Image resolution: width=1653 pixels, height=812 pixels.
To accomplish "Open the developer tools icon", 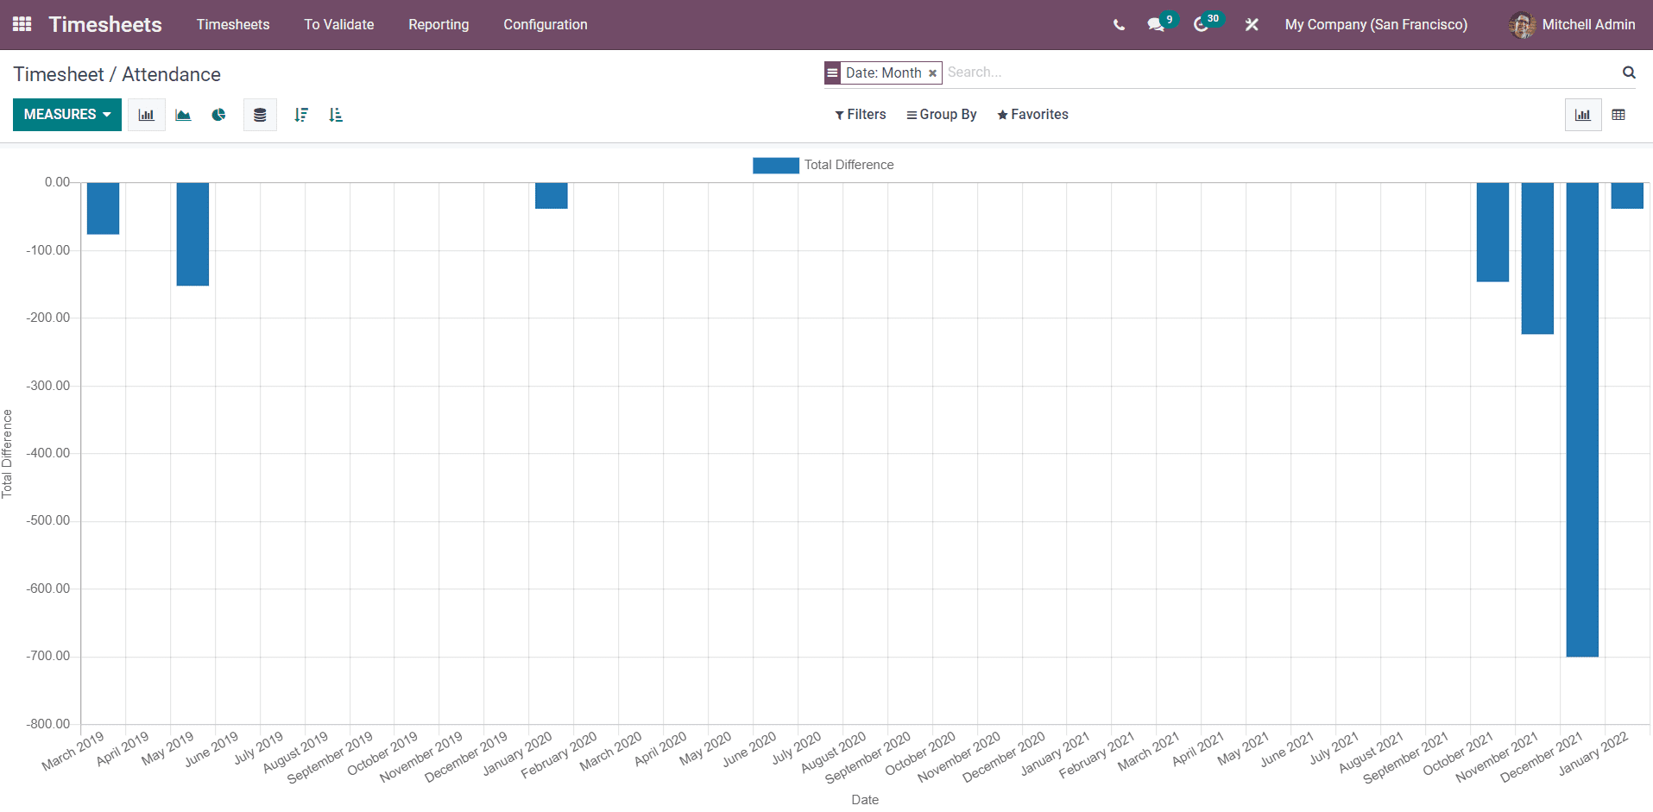I will [x=1251, y=25].
